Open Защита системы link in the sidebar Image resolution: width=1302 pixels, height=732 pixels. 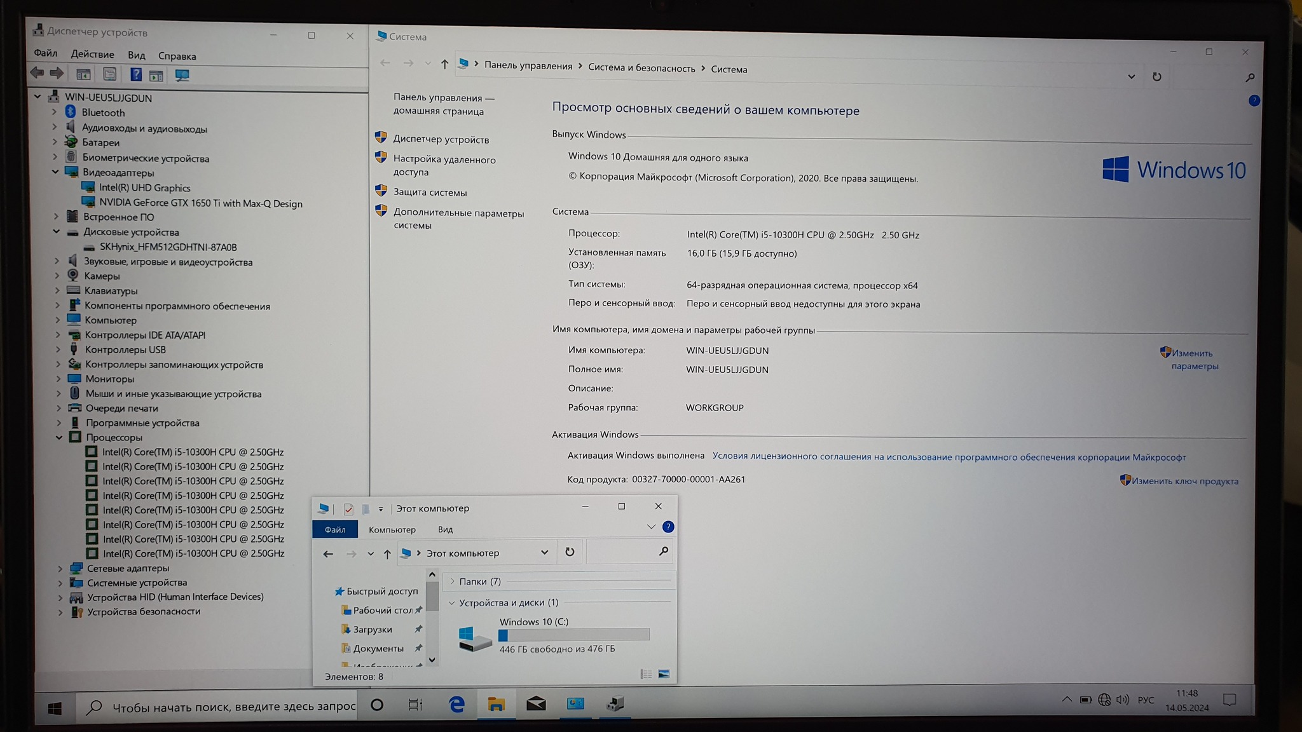coord(430,193)
